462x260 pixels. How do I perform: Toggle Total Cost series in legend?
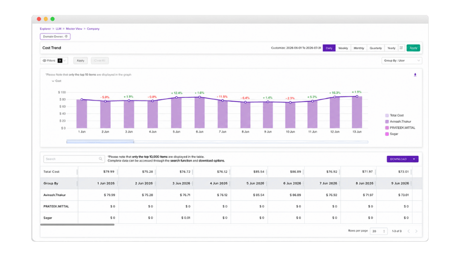[394, 115]
